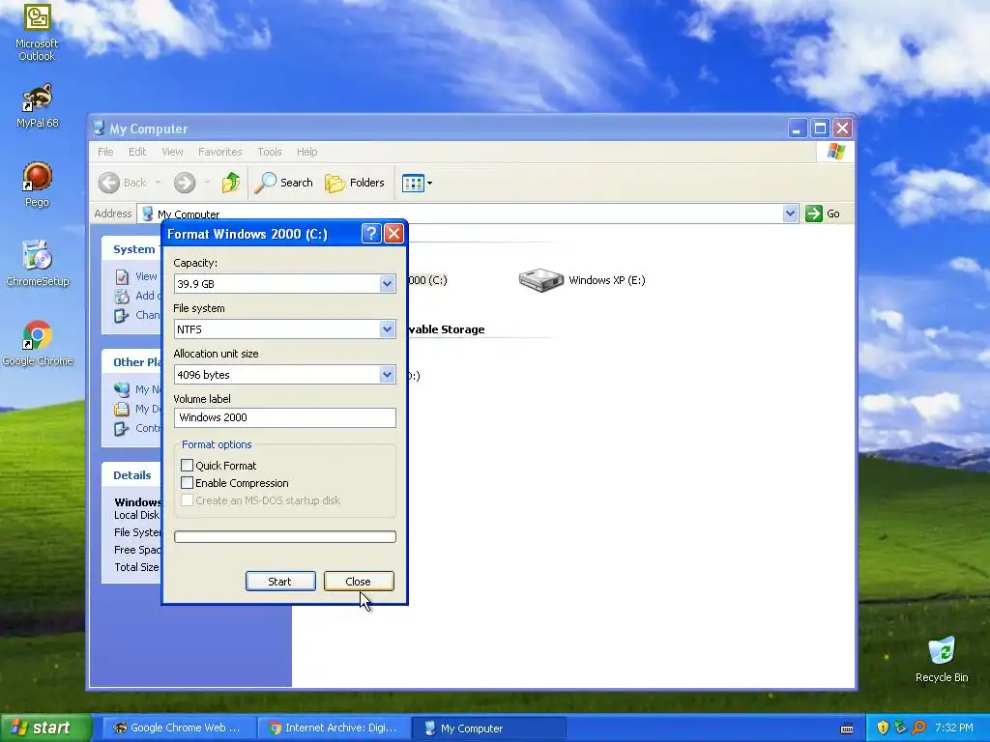The height and width of the screenshot is (742, 990).
Task: Open the View menu
Action: tap(172, 152)
